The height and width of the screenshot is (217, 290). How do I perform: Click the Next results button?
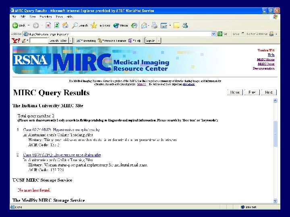pyautogui.click(x=269, y=92)
